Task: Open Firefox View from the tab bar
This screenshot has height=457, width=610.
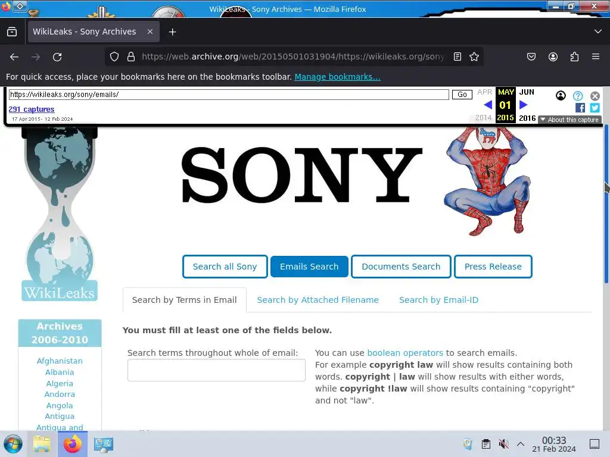Action: pyautogui.click(x=12, y=32)
